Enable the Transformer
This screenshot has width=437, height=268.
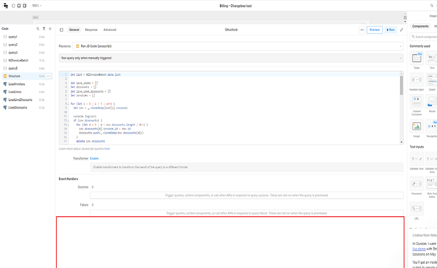[94, 158]
